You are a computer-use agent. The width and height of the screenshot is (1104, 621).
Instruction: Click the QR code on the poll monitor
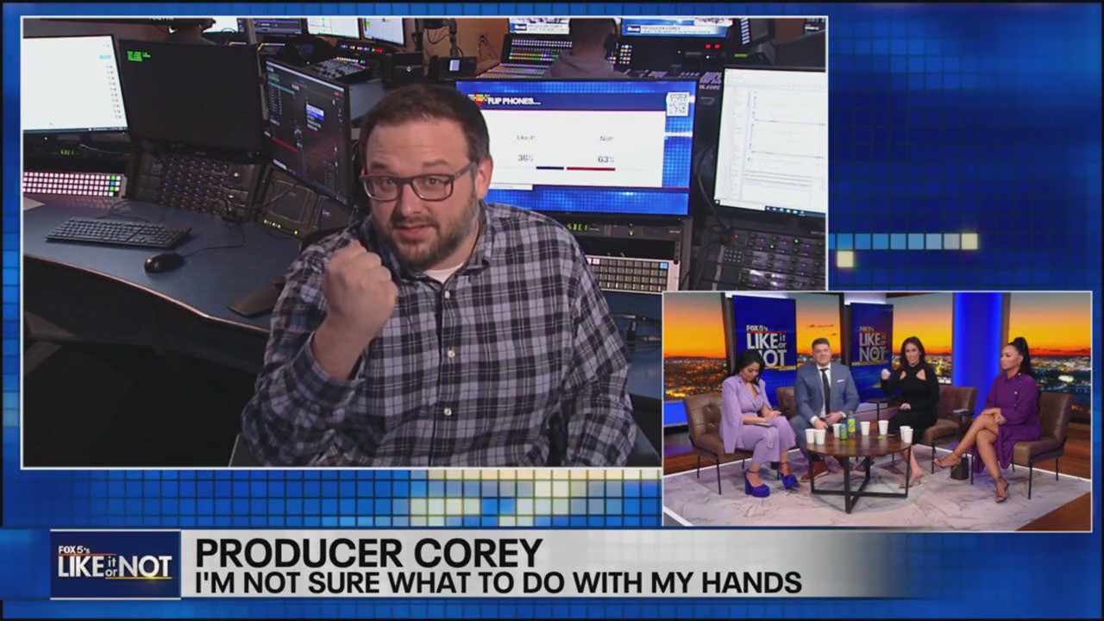point(677,103)
